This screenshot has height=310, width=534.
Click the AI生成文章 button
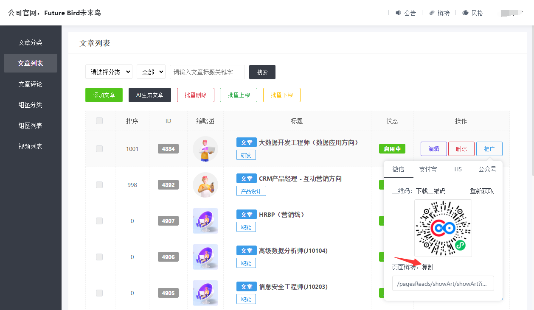click(149, 95)
